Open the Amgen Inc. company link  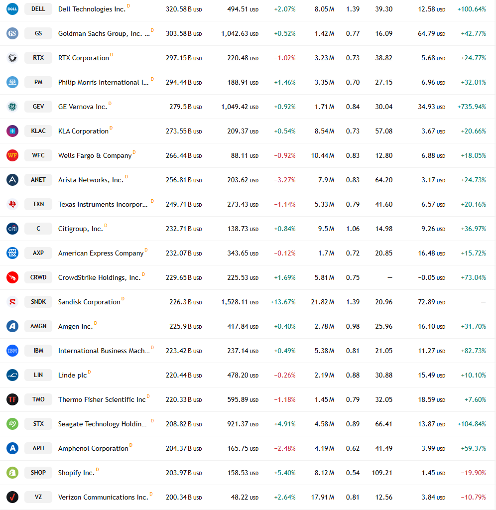coord(76,326)
